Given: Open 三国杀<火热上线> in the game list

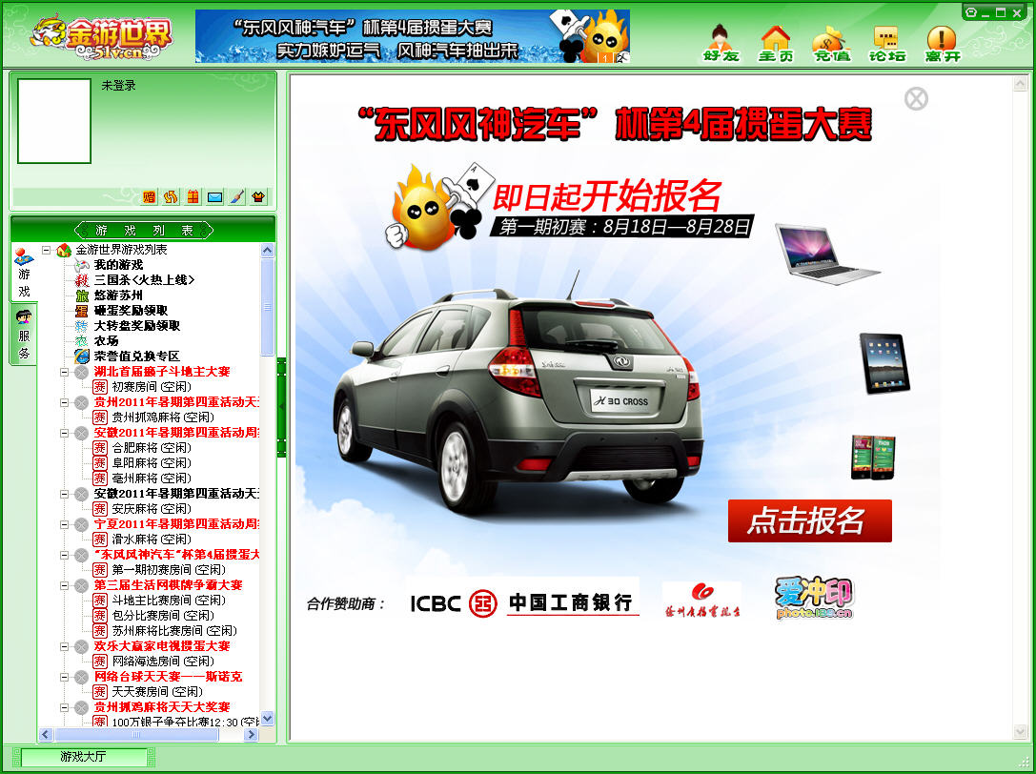Looking at the screenshot, I should (143, 277).
